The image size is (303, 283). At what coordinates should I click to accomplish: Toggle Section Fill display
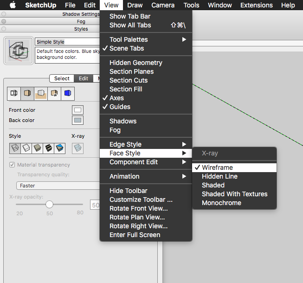(x=146, y=89)
